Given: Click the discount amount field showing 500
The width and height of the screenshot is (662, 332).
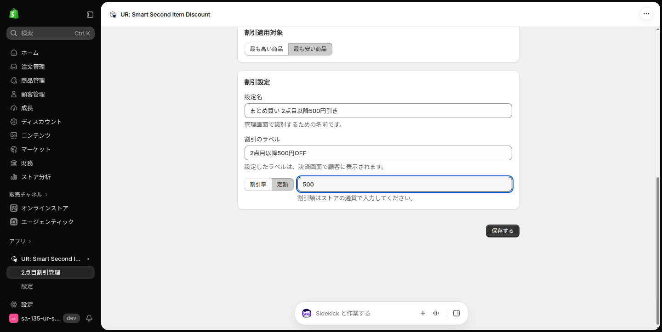Looking at the screenshot, I should pos(405,184).
